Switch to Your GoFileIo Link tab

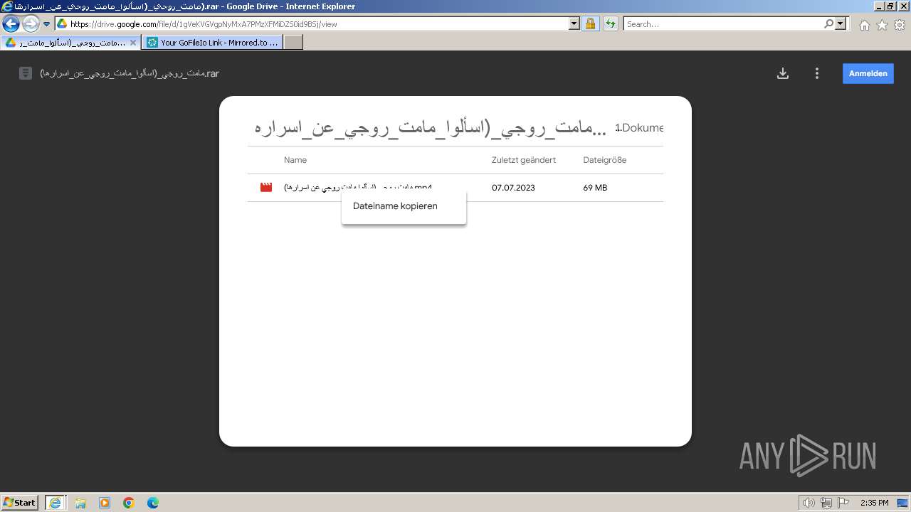pyautogui.click(x=212, y=43)
